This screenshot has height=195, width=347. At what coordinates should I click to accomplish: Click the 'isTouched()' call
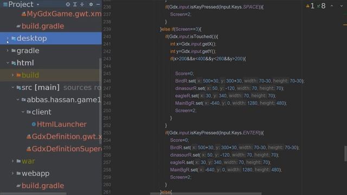pos(203,37)
